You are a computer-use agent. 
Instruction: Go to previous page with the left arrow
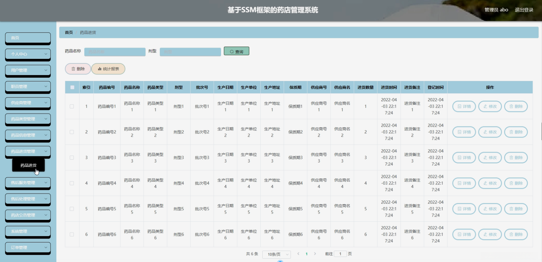(298, 254)
